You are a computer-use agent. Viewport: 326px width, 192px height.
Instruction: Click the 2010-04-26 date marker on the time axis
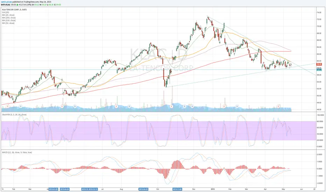[x=65, y=189]
